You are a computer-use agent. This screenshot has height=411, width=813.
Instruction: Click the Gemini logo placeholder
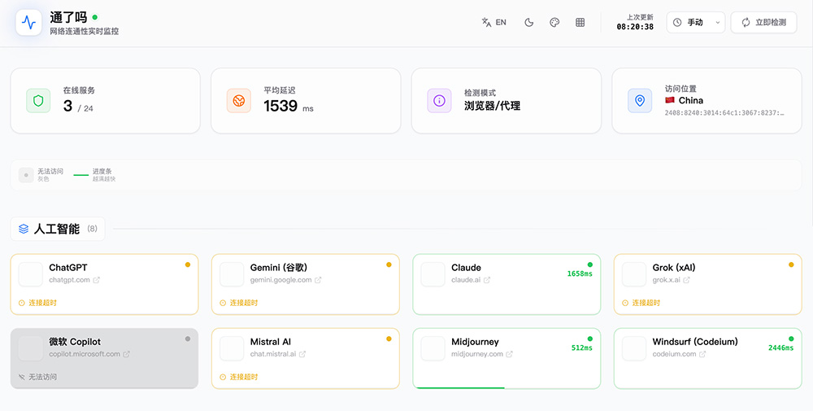click(x=232, y=274)
